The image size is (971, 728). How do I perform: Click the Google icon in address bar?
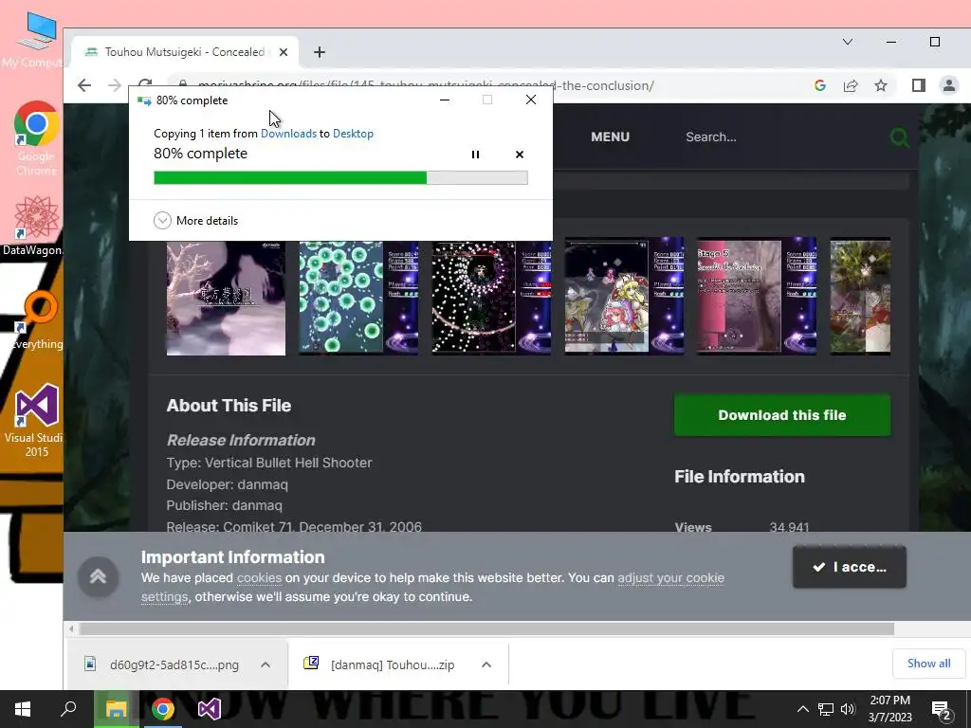click(x=820, y=85)
